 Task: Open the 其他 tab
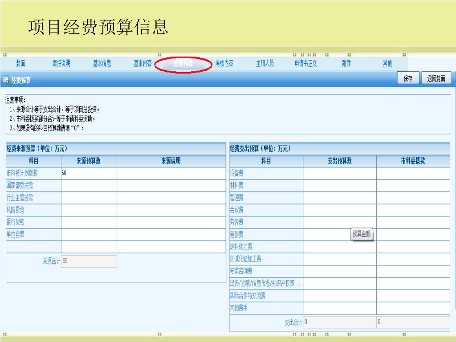coord(387,63)
